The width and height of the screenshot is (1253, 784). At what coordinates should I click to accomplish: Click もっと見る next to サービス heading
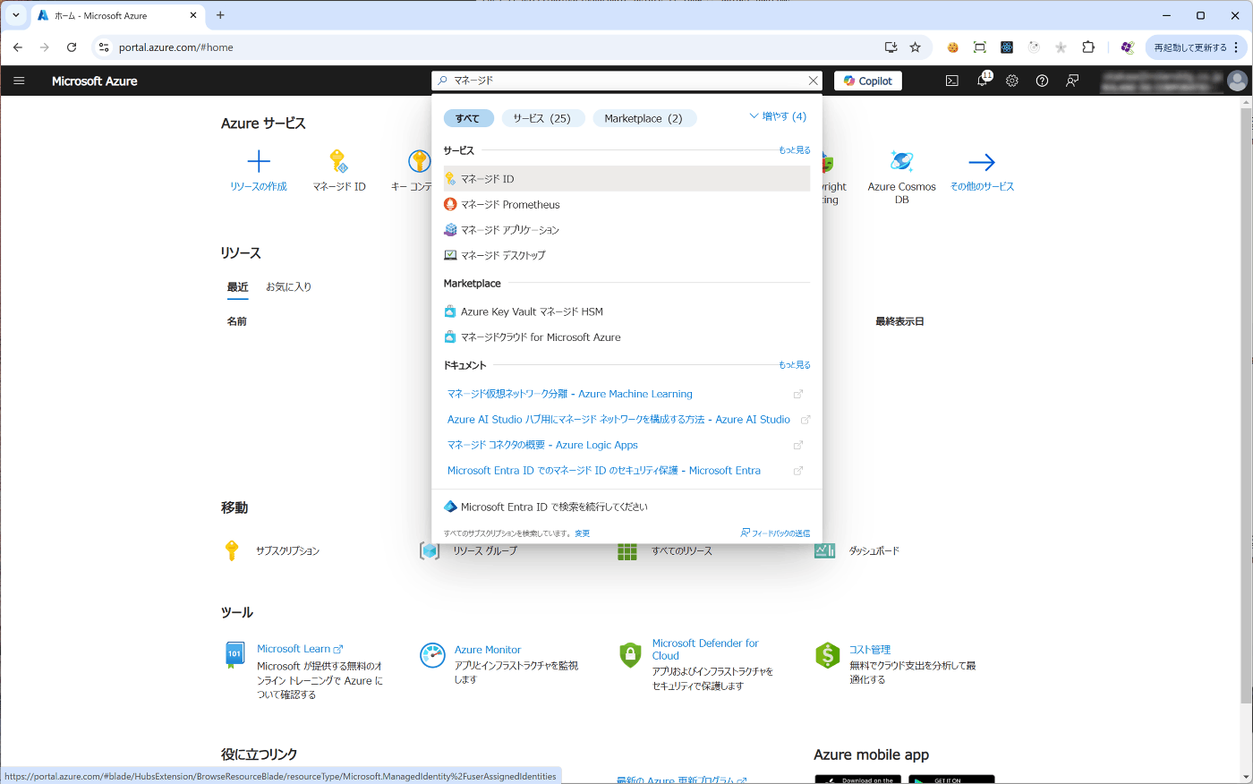point(794,150)
